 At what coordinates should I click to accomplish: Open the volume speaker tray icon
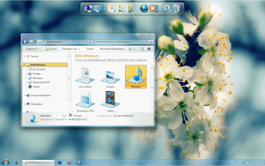[x=248, y=163]
